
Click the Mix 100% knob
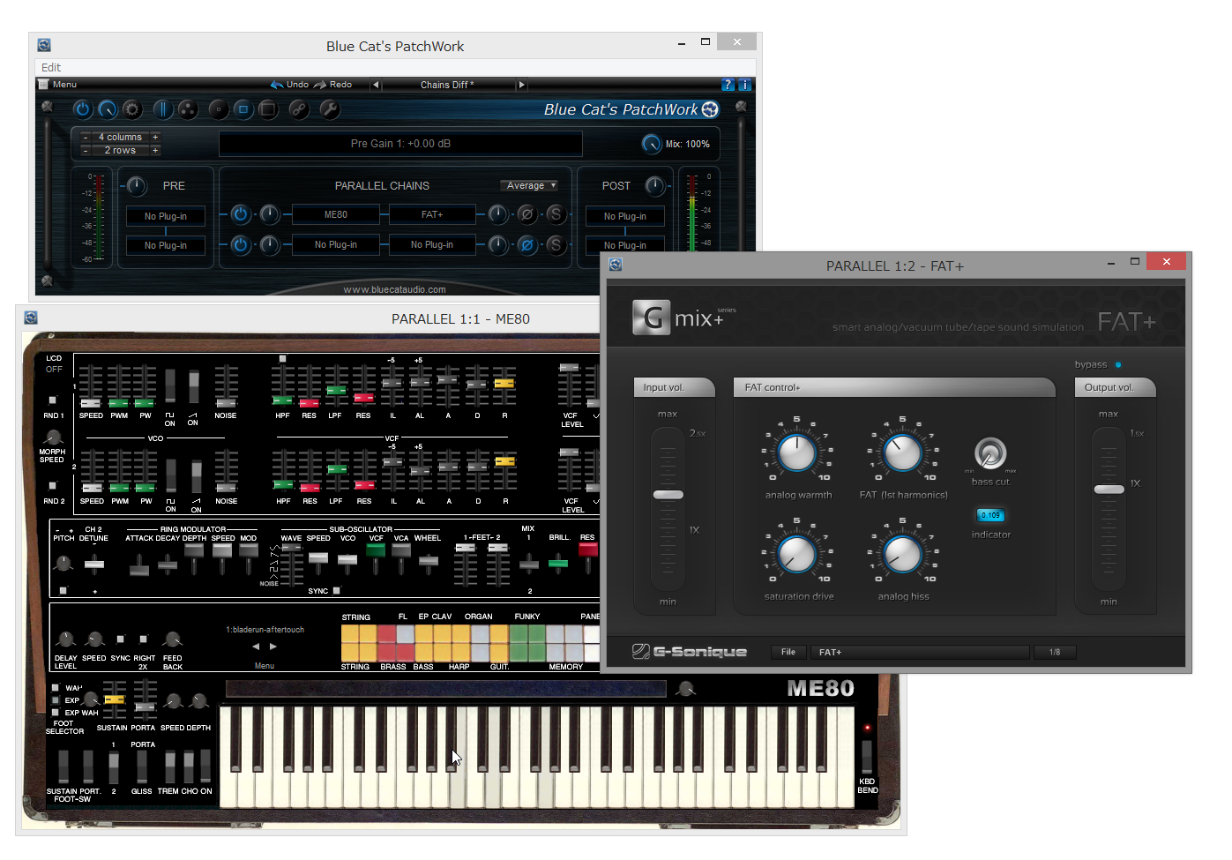pyautogui.click(x=652, y=144)
